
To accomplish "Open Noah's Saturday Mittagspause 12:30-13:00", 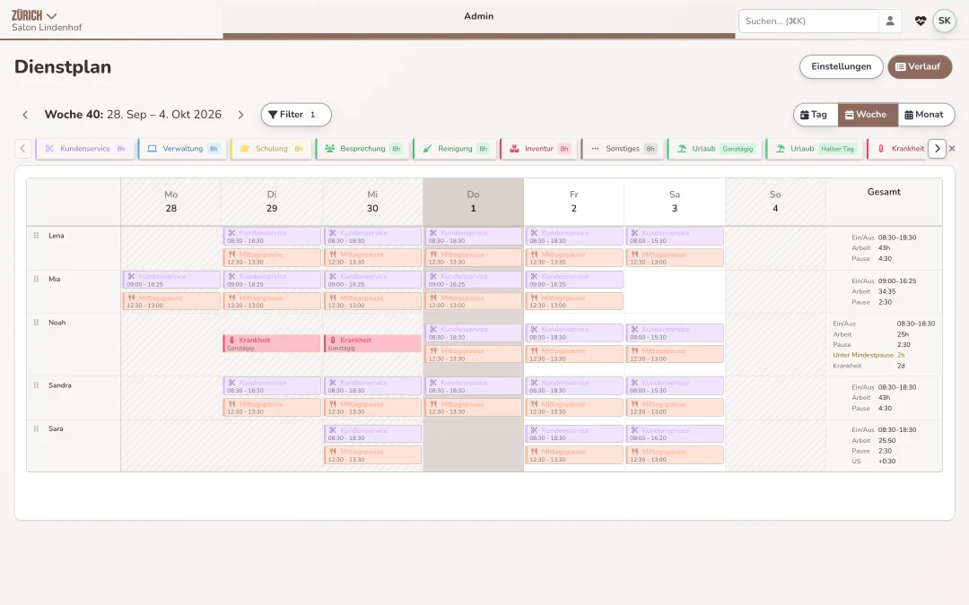I will 674,354.
